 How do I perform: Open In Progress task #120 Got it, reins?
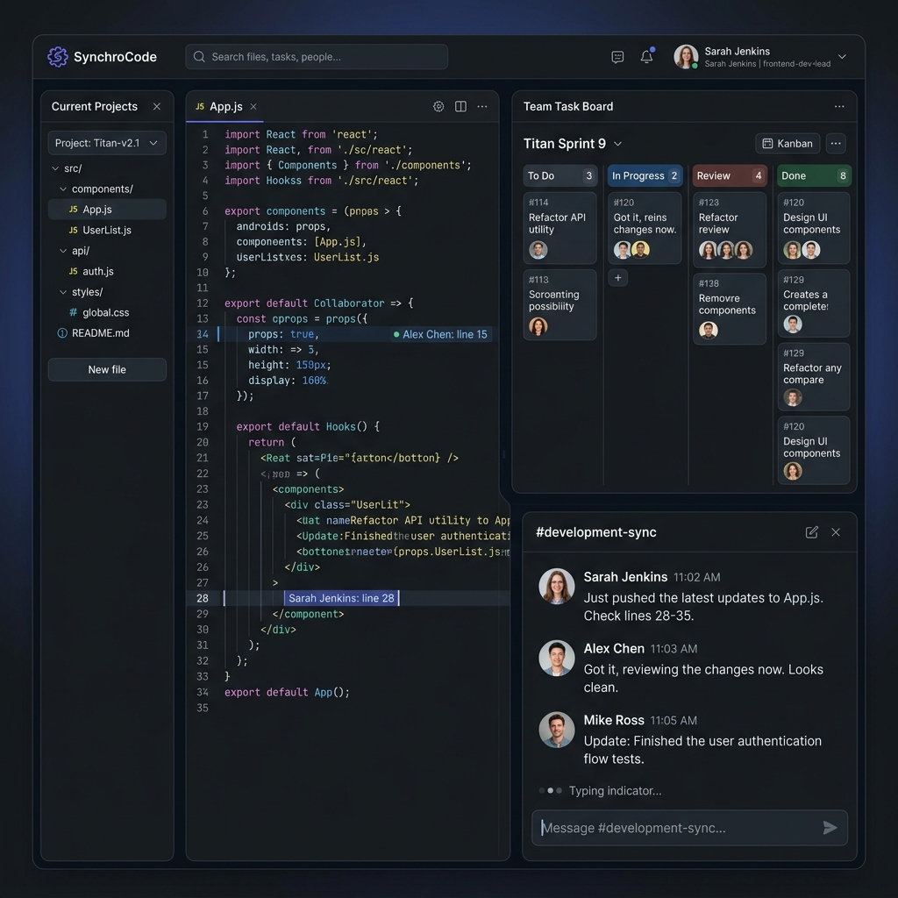(x=645, y=228)
